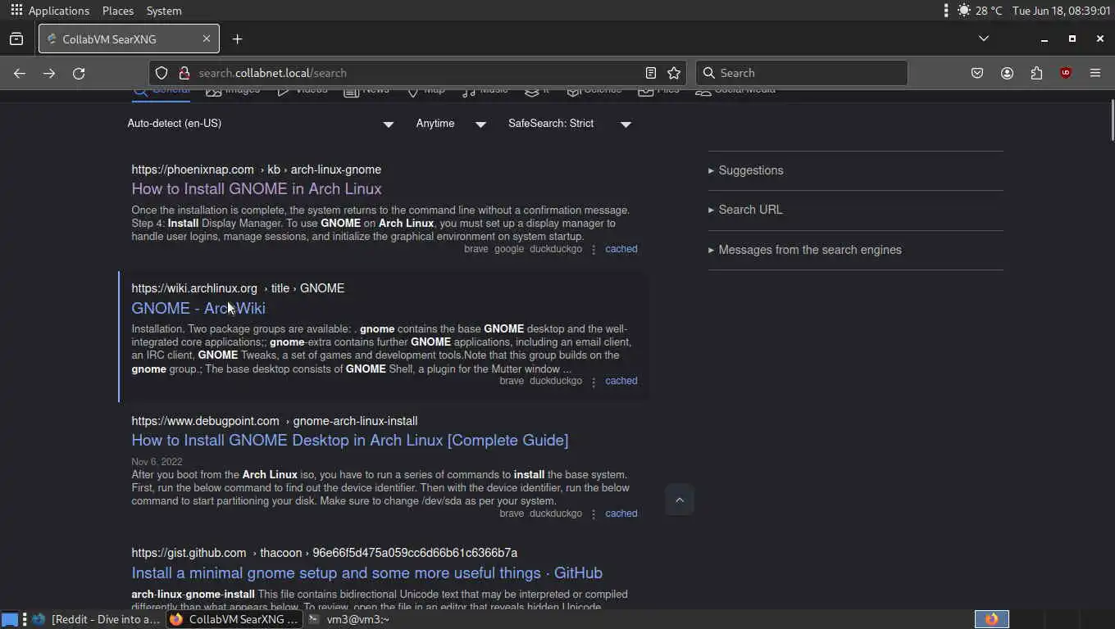
Task: Click show desktop icon in taskbar
Action: (x=10, y=619)
